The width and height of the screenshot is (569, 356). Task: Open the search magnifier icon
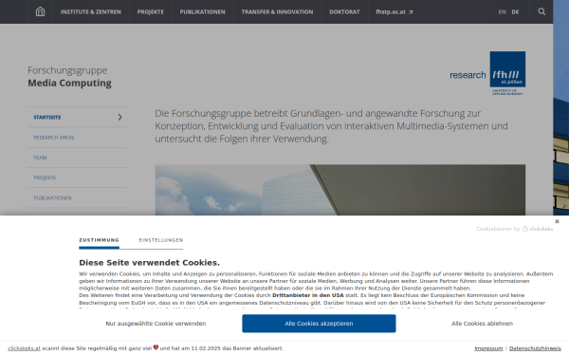[541, 11]
